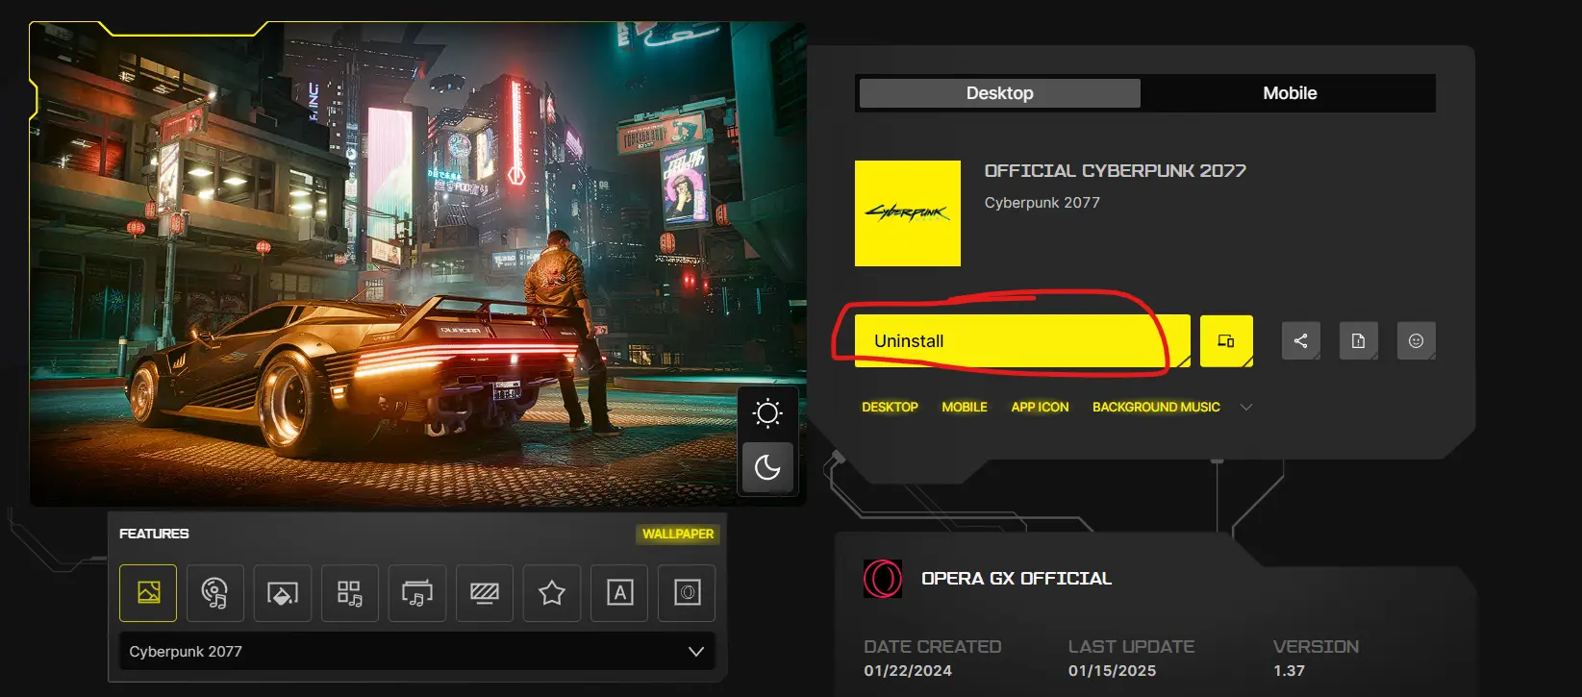Switch preview to light mode sun toggle

click(767, 414)
